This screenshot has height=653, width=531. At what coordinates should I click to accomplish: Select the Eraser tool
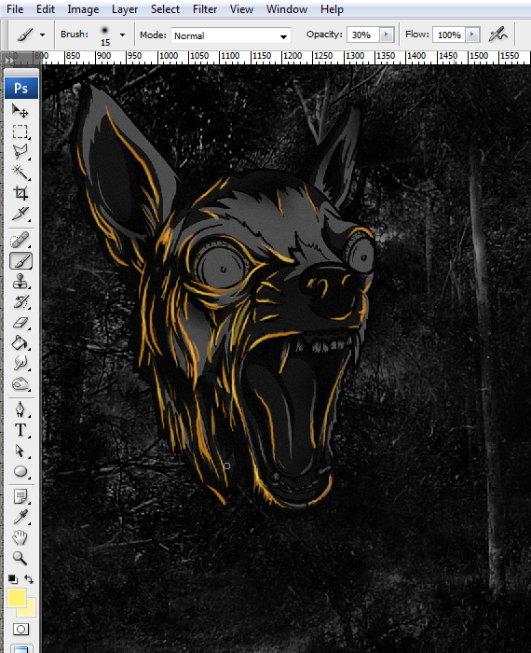pyautogui.click(x=20, y=323)
